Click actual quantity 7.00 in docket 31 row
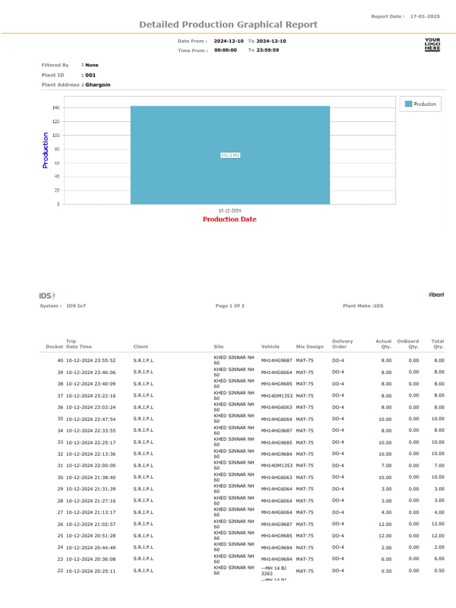456x608 pixels. coord(386,465)
